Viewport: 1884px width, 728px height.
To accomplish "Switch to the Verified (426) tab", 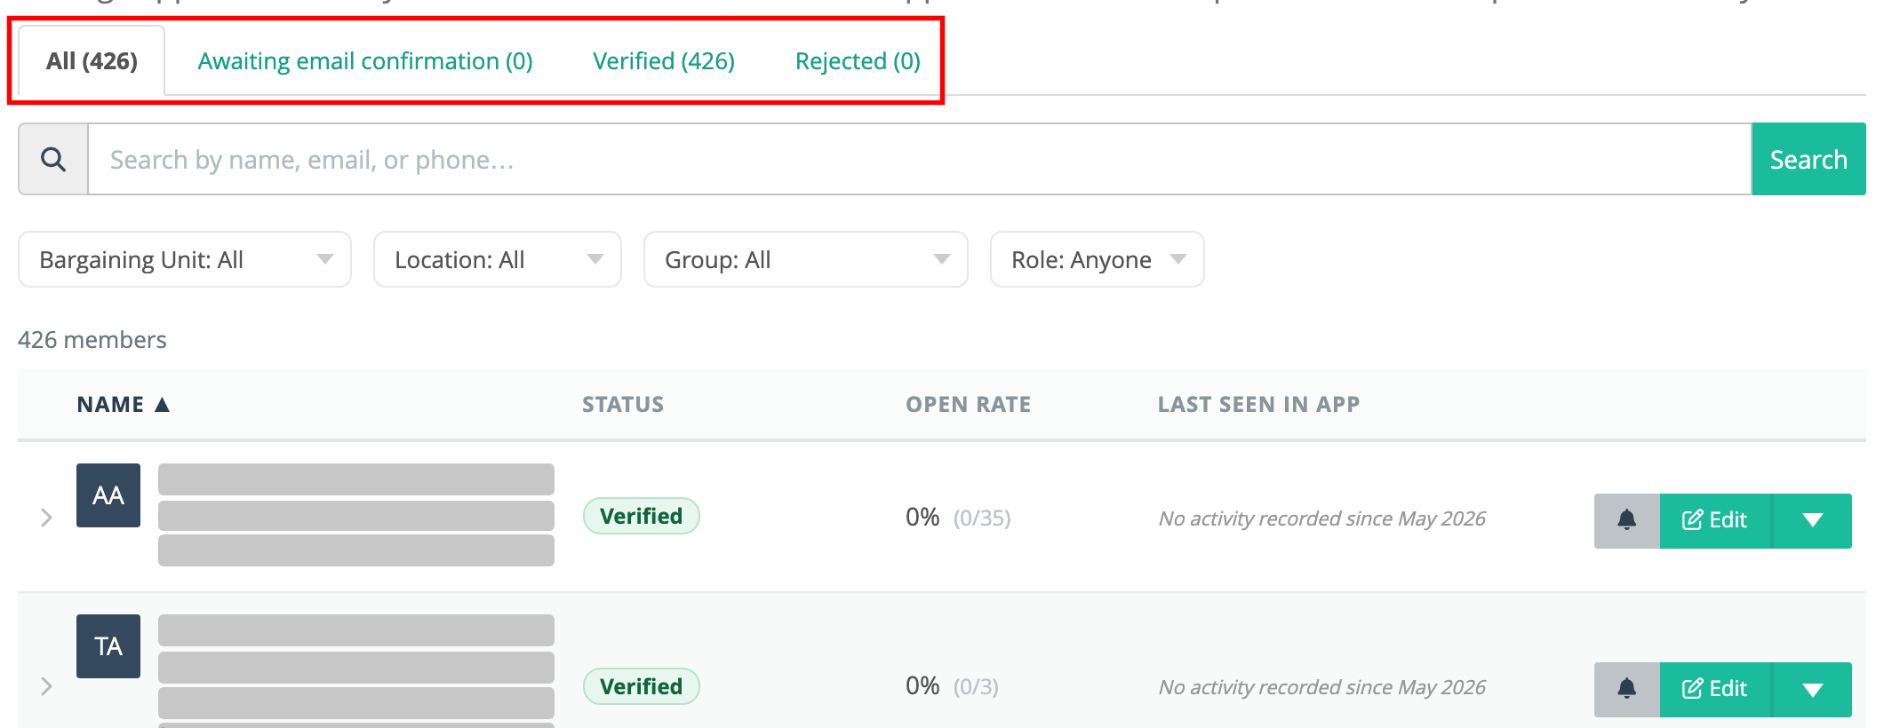I will 664,61.
